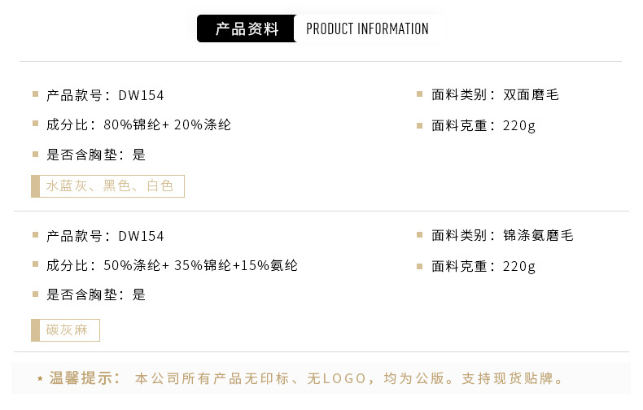Image resolution: width=643 pixels, height=410 pixels.
Task: Click the gold bar on the 水蓝灰、黑色、白色 tag
Action: [36, 186]
